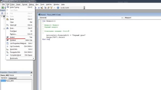Image resolution: width=161 pixels, height=90 pixels.
Task: Click the View Code icon in Project panel
Action: pyautogui.click(x=2, y=13)
